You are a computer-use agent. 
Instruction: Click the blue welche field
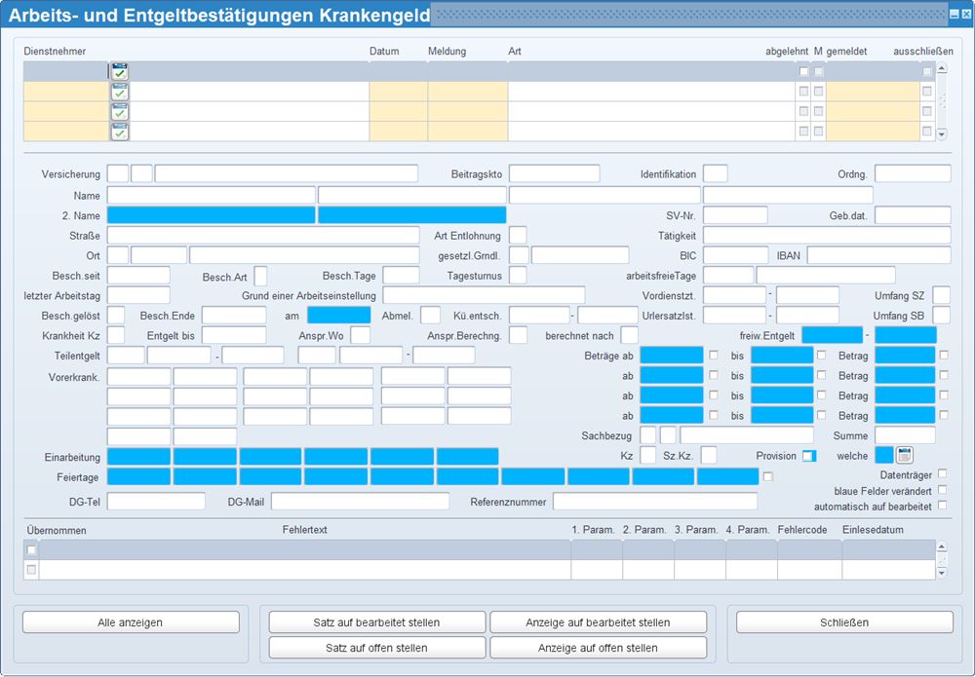(883, 455)
